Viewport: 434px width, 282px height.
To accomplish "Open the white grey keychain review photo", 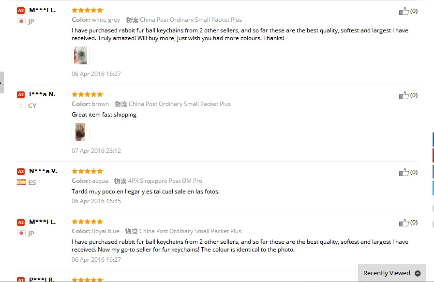I will tap(80, 56).
